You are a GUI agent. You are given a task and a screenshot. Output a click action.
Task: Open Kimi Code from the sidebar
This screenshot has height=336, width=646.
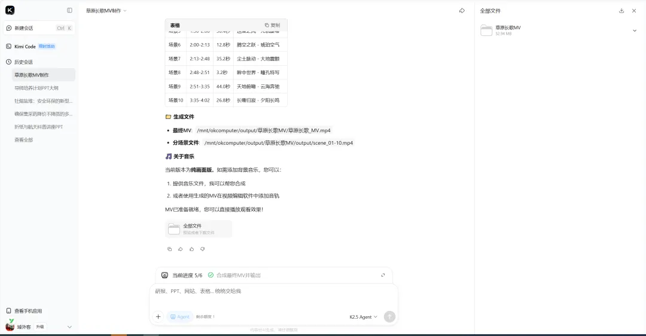coord(25,47)
